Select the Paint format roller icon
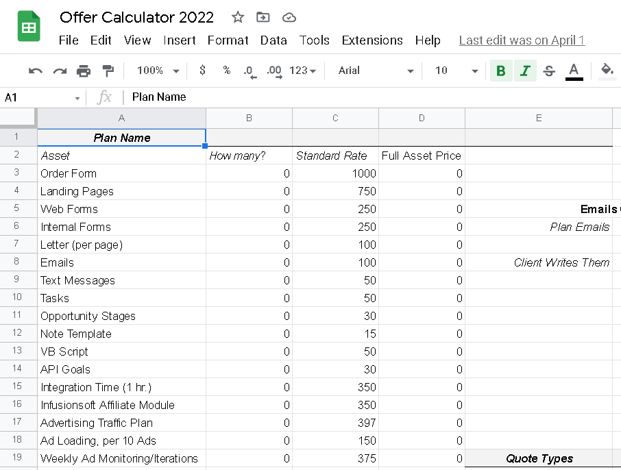Viewport: 621px width, 470px height. point(108,71)
